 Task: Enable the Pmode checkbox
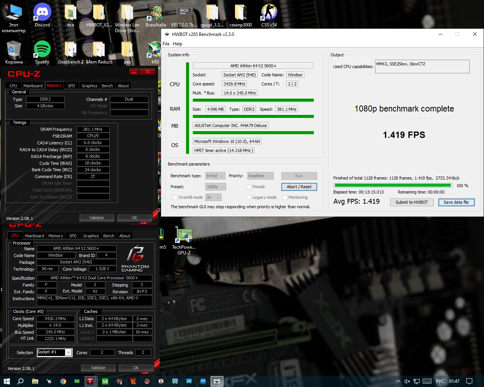pos(249,187)
